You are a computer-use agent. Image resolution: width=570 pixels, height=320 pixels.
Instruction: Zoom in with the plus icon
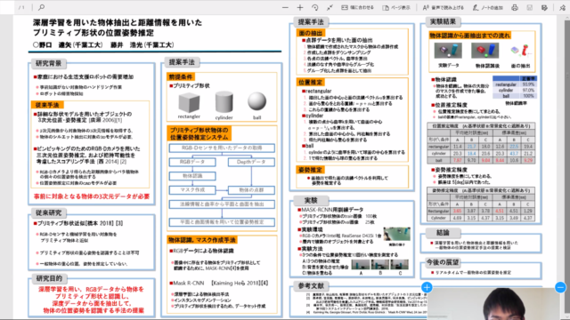tap(300, 8)
